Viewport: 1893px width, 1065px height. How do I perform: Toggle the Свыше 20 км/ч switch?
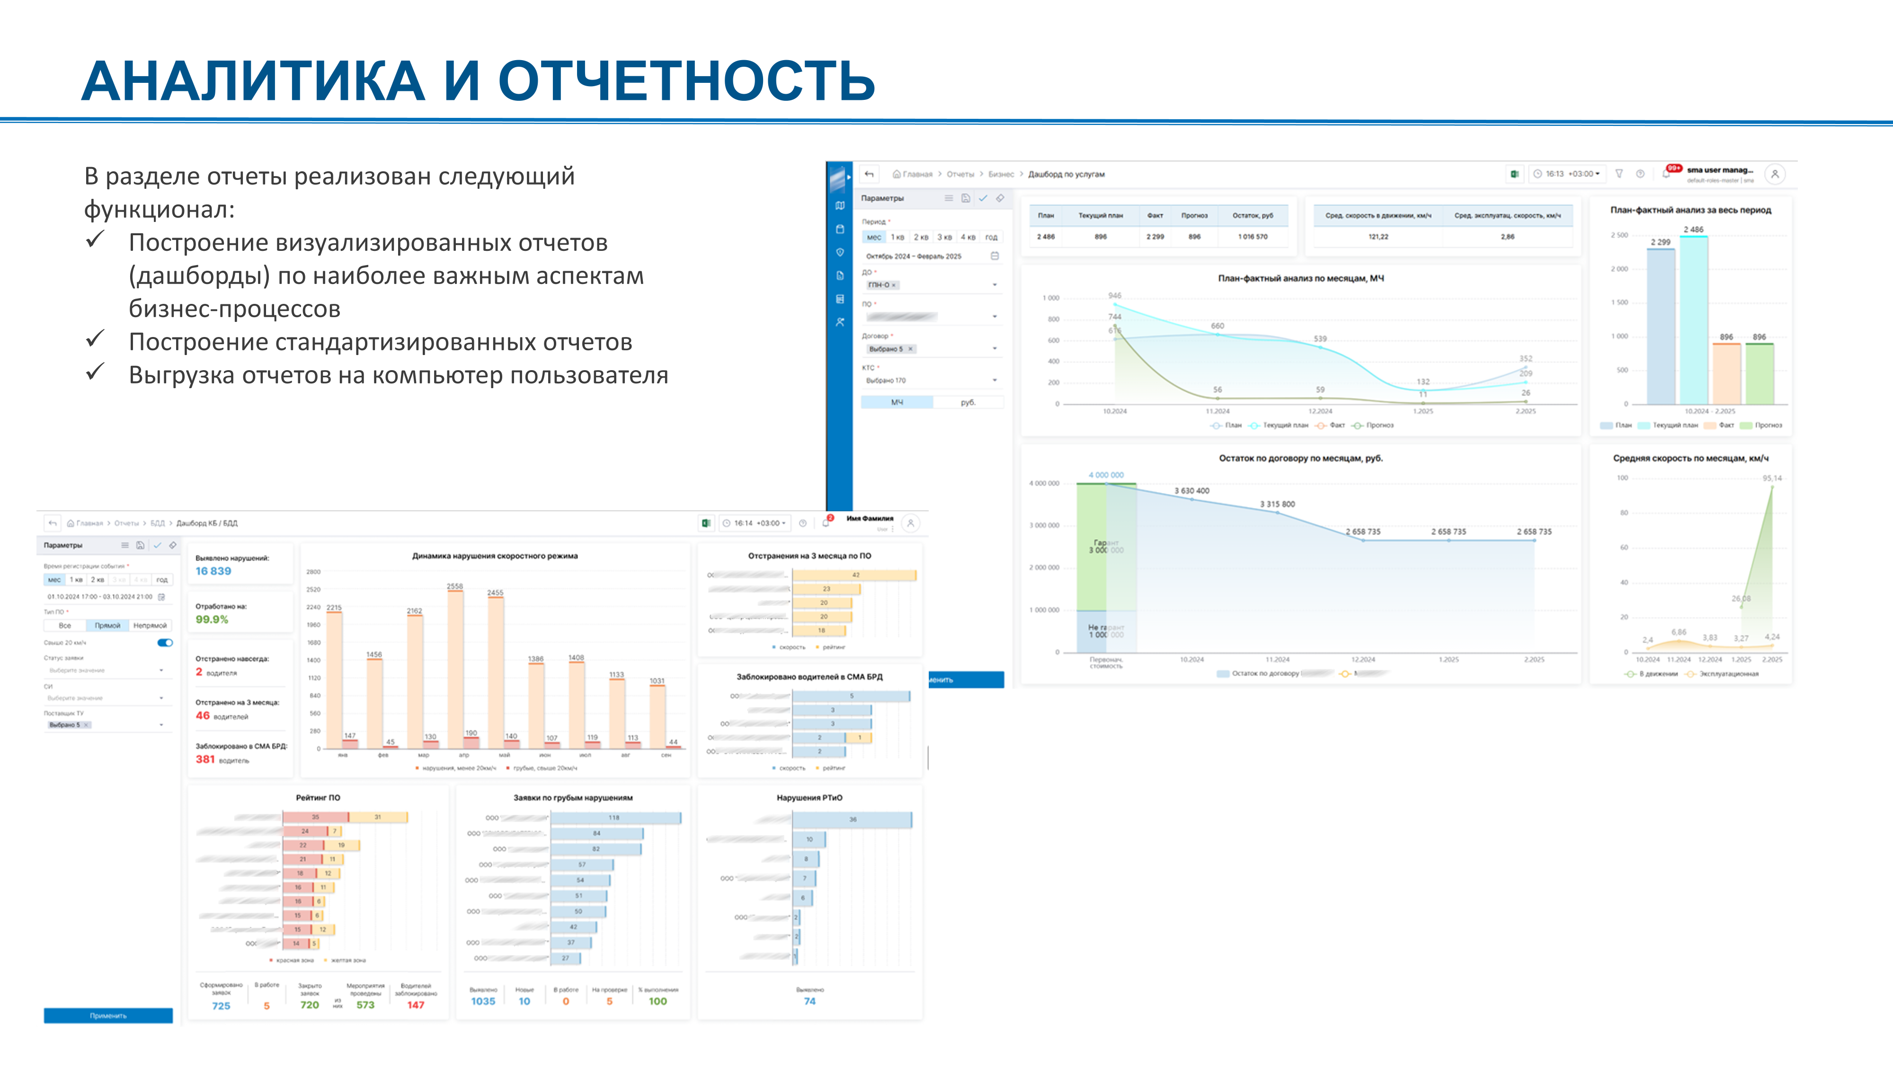tap(165, 643)
